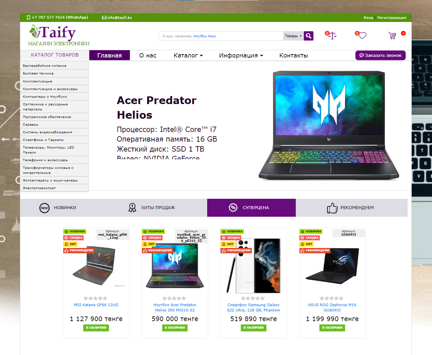This screenshot has height=355, width=432.
Task: Expand the Каталог menu dropdown
Action: (188, 56)
